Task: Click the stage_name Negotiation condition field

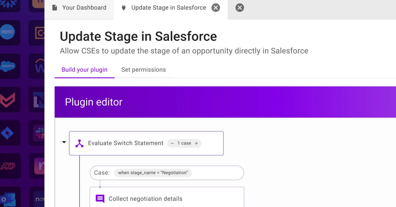Action: [153, 173]
